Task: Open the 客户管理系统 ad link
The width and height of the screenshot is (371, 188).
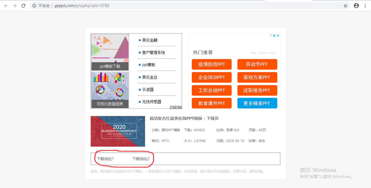Action: pyautogui.click(x=153, y=52)
